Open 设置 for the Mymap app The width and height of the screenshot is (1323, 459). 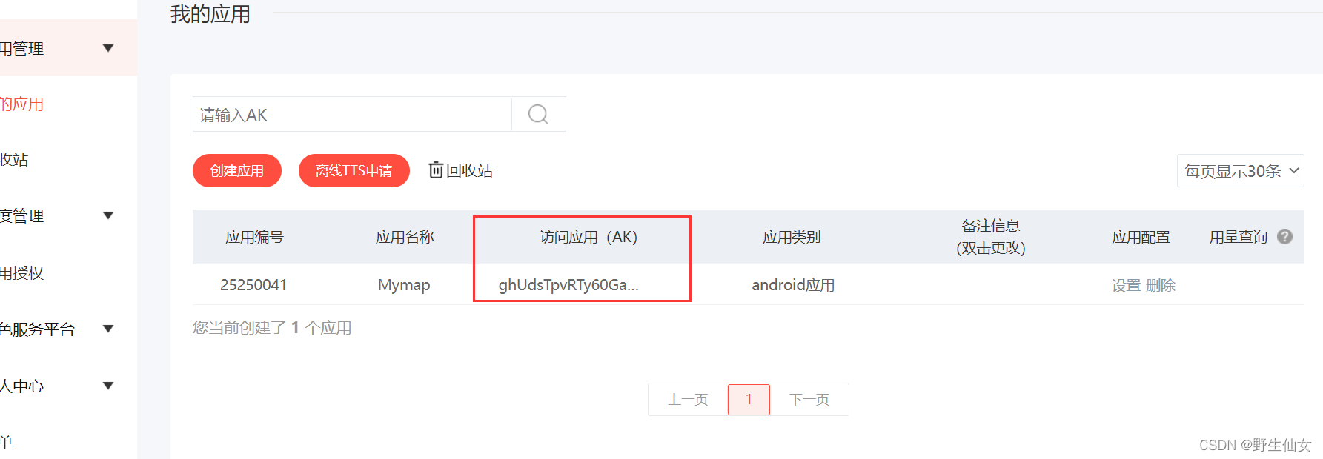click(1126, 285)
